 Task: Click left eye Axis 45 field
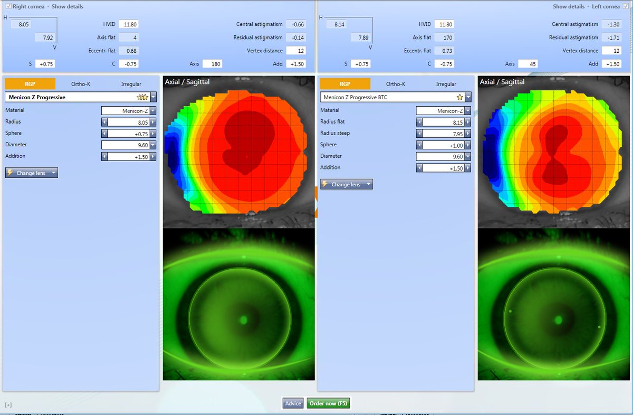coord(527,64)
